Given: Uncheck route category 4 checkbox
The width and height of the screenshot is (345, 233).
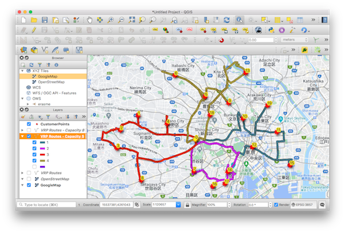Looking at the screenshot, I should point(34,160).
